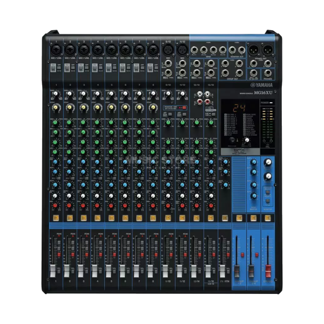This screenshot has height=324, width=324.
Task: Click the FX RTN AUX1 blue knob
Action: 225,162
